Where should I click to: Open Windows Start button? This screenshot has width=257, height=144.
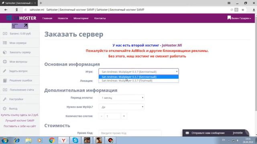[x=5, y=140]
